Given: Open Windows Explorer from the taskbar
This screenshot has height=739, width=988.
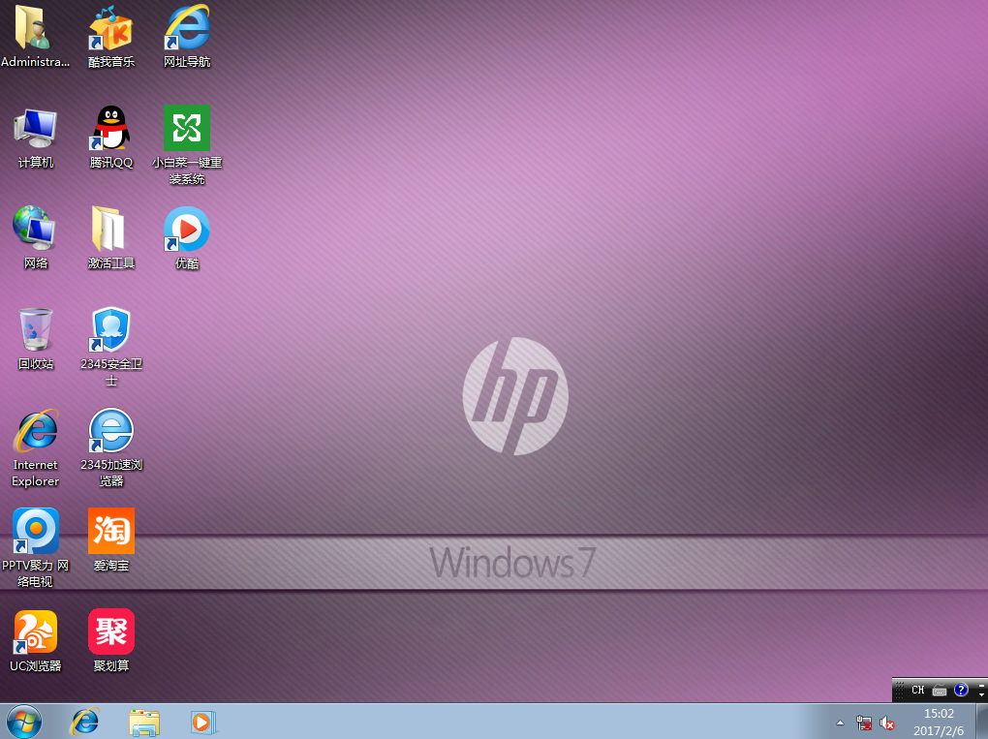Looking at the screenshot, I should click(x=144, y=722).
